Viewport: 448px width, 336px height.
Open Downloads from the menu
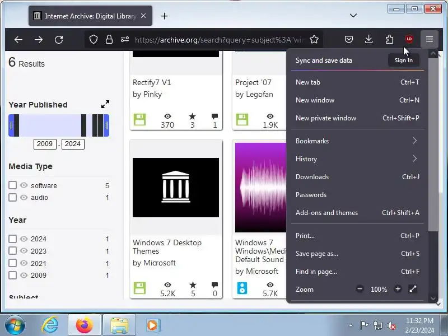coord(357,177)
